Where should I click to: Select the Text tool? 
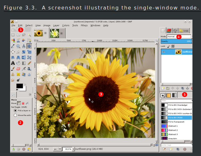(x=13, y=63)
